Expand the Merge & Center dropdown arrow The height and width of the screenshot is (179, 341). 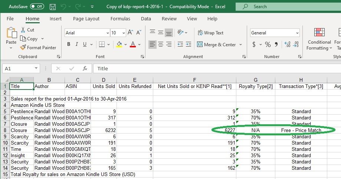240,44
